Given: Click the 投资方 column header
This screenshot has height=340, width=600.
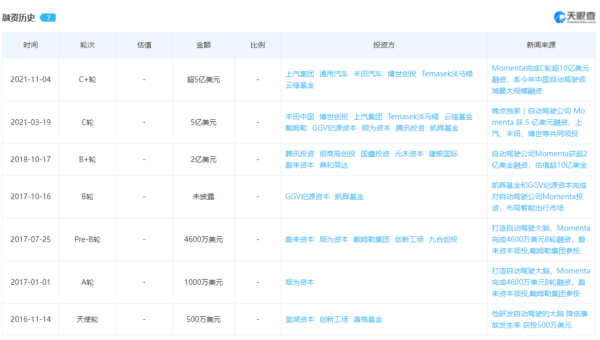Looking at the screenshot, I should point(384,45).
